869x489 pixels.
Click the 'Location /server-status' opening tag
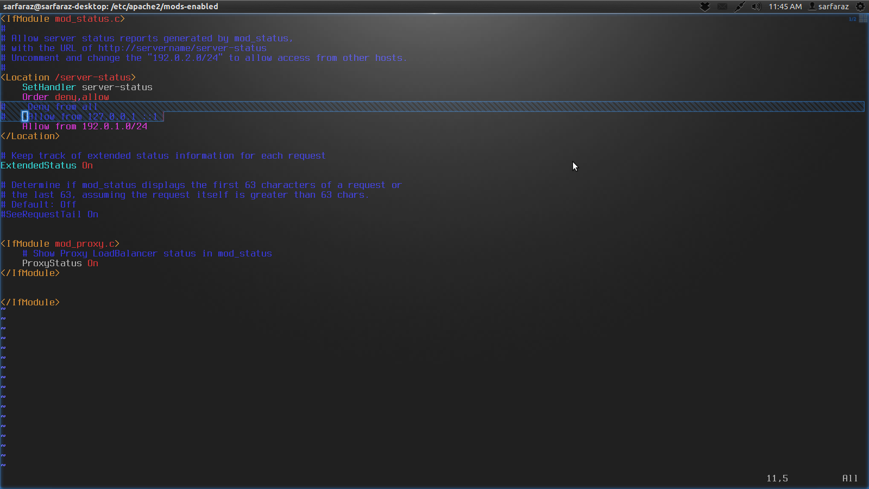click(x=68, y=78)
